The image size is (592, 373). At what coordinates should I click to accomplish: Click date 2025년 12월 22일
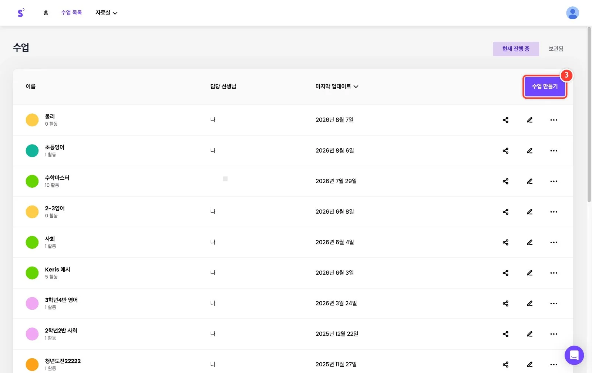point(337,334)
